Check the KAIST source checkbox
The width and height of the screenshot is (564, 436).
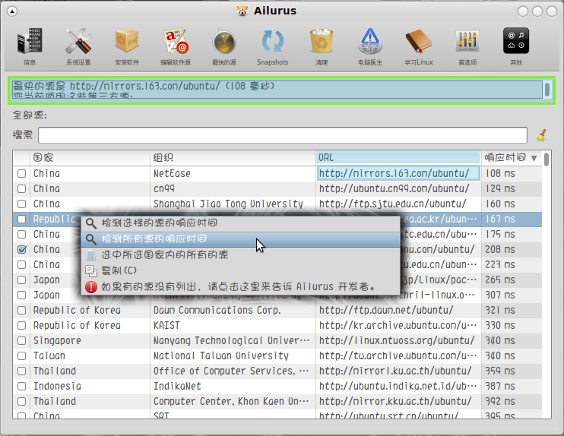[x=21, y=325]
